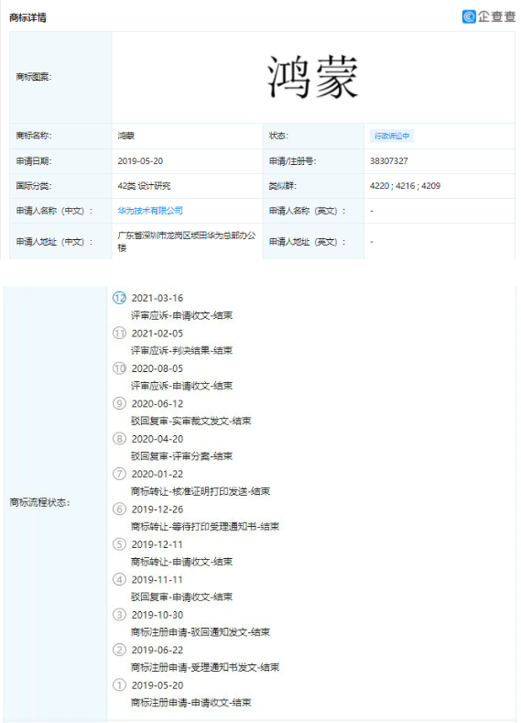Click 商标注册申请-申请收文-结束 entry
Image resolution: width=521 pixels, height=723 pixels.
tap(191, 703)
